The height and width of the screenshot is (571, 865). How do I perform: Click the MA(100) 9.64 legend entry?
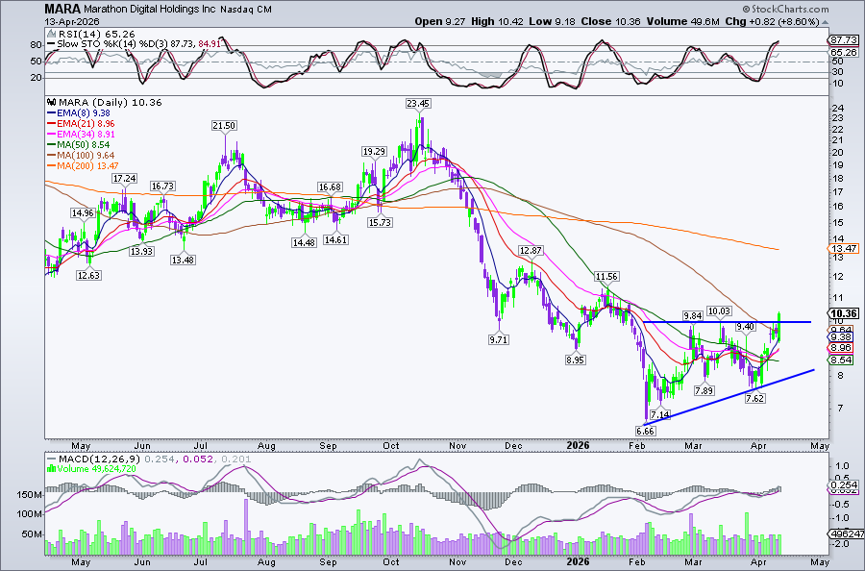tap(86, 156)
